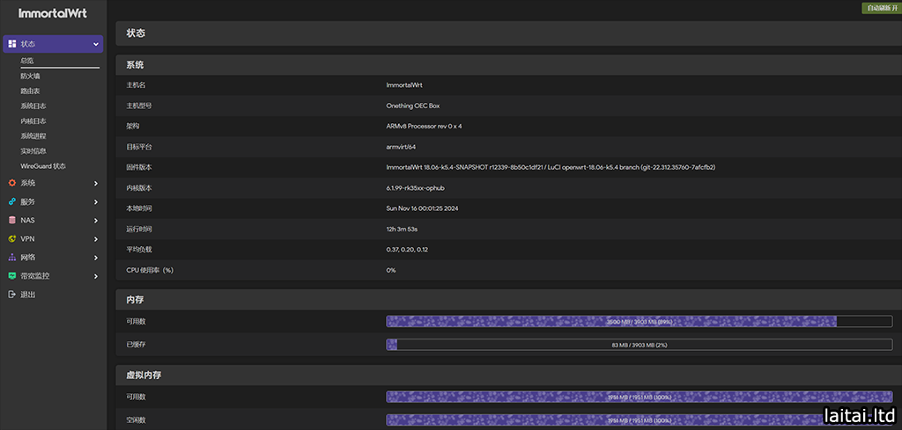The height and width of the screenshot is (430, 902).
Task: Click the 服务 link icon
Action: coord(12,201)
